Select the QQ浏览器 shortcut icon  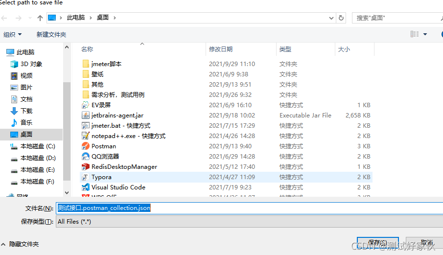[x=85, y=157]
